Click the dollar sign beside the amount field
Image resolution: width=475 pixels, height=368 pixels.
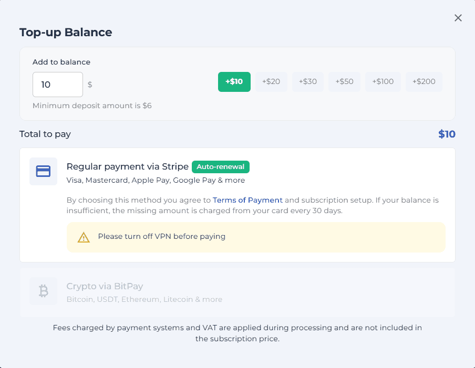(90, 85)
